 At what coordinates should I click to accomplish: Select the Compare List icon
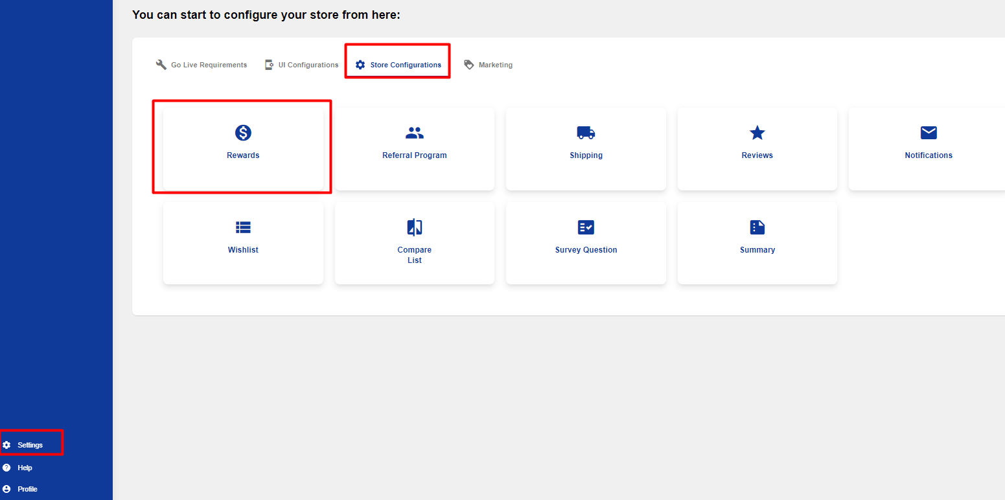tap(415, 227)
